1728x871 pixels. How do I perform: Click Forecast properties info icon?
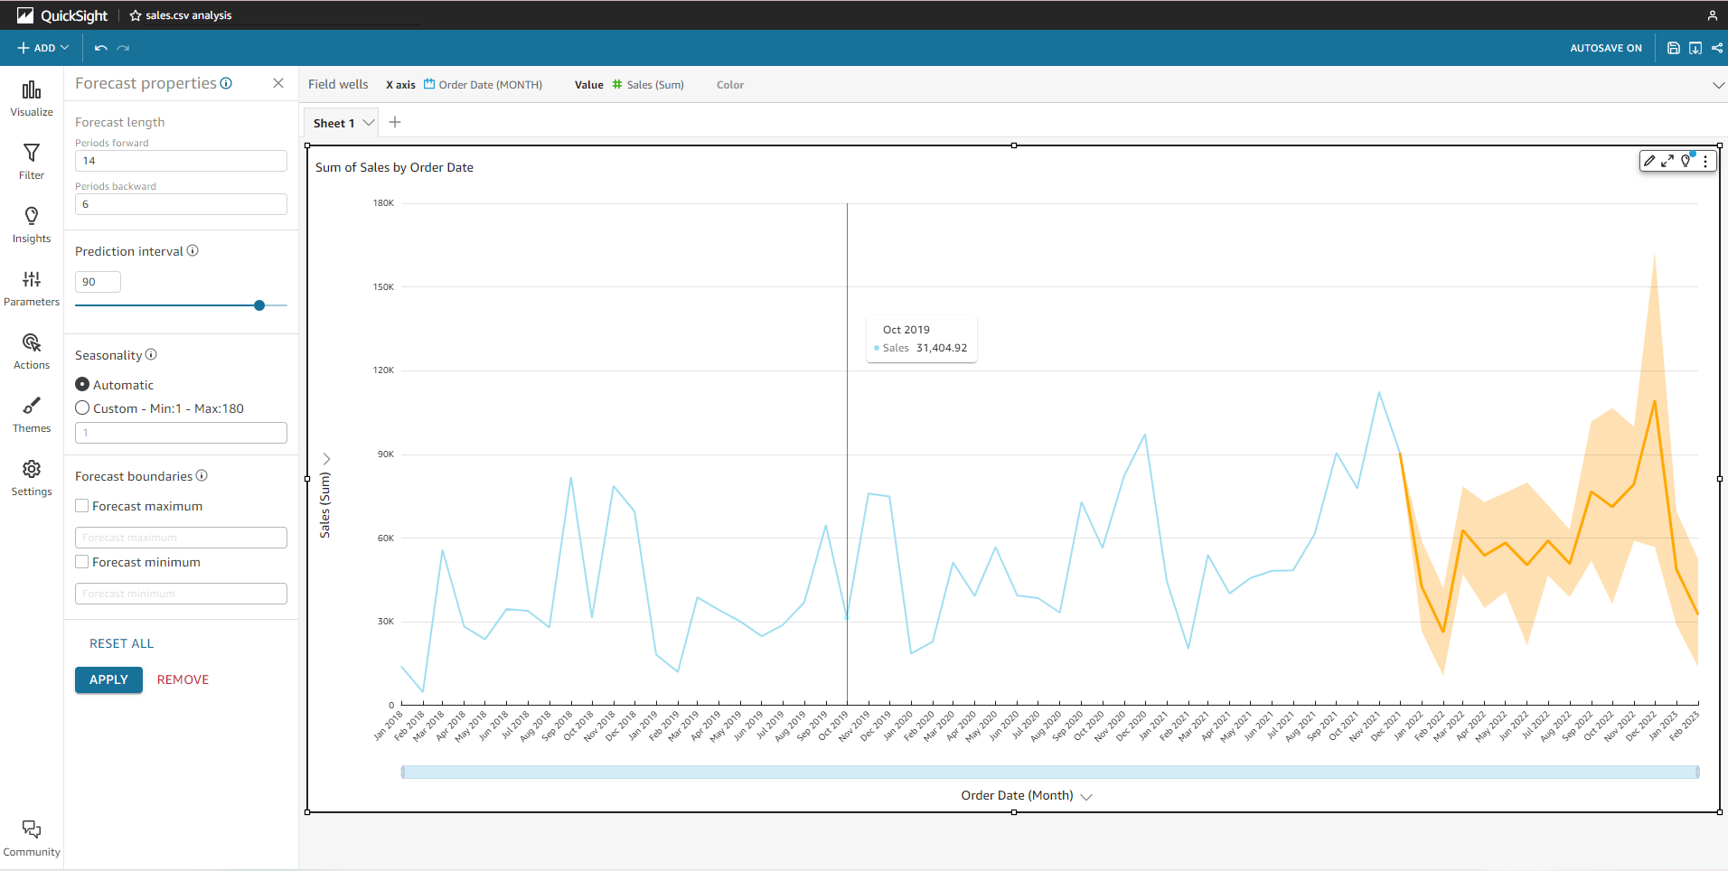[226, 83]
